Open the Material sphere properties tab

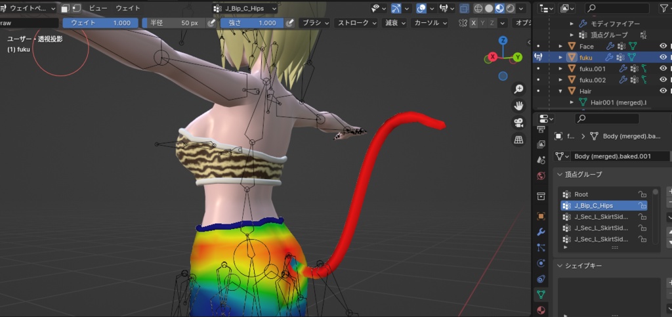pyautogui.click(x=541, y=310)
